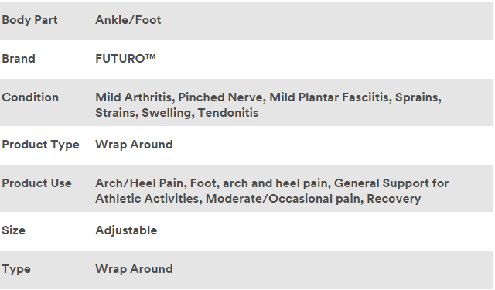
Task: Click General Support for text
Action: tap(391, 183)
